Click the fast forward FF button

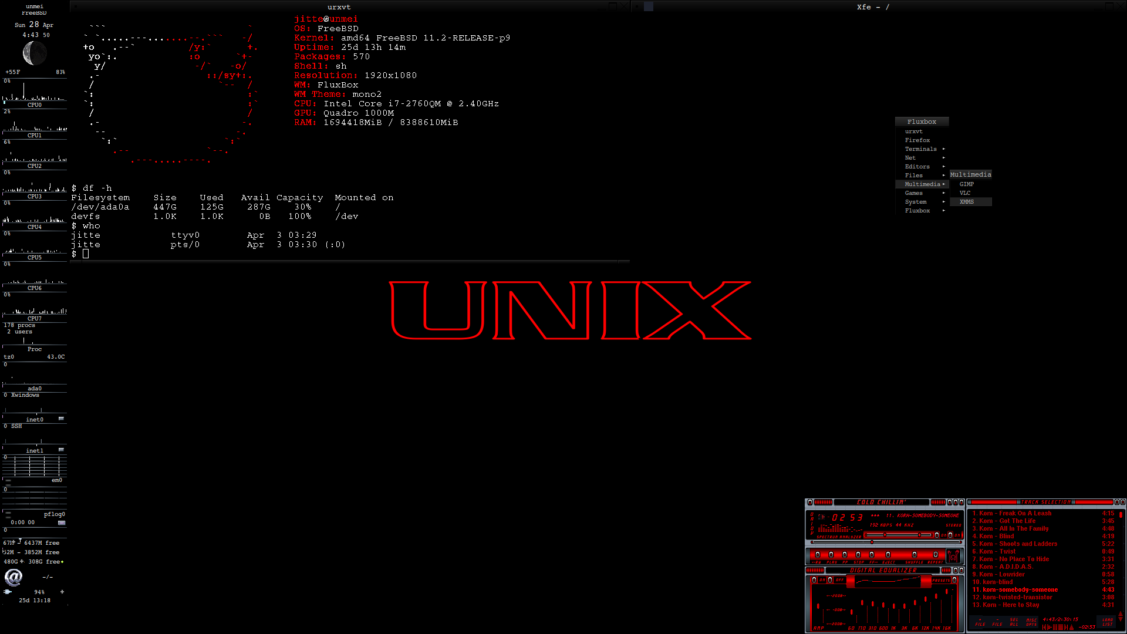pyautogui.click(x=872, y=554)
